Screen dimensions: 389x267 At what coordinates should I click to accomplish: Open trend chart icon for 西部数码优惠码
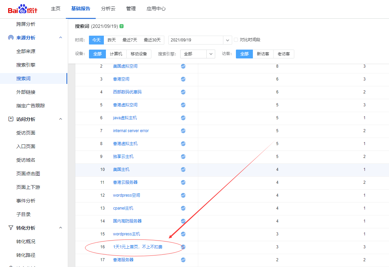(x=183, y=92)
